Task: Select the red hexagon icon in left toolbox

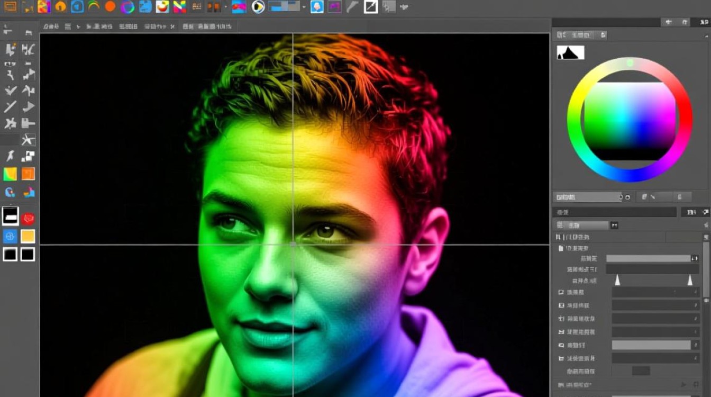Action: [28, 218]
